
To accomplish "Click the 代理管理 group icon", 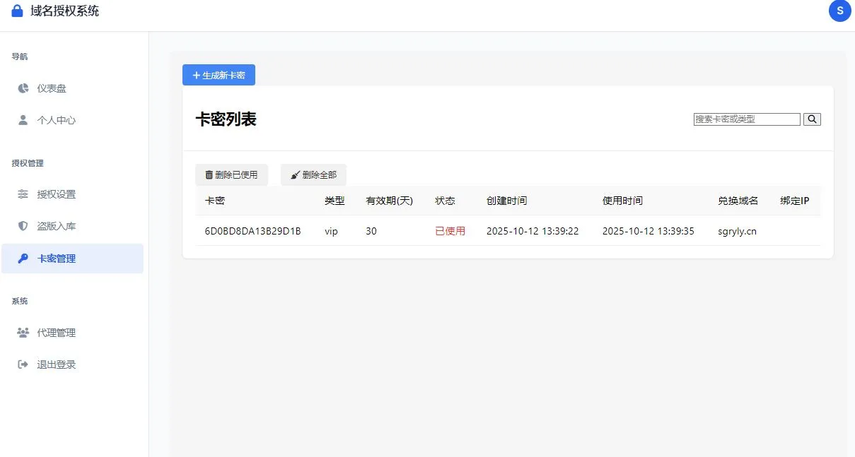I will coord(23,333).
